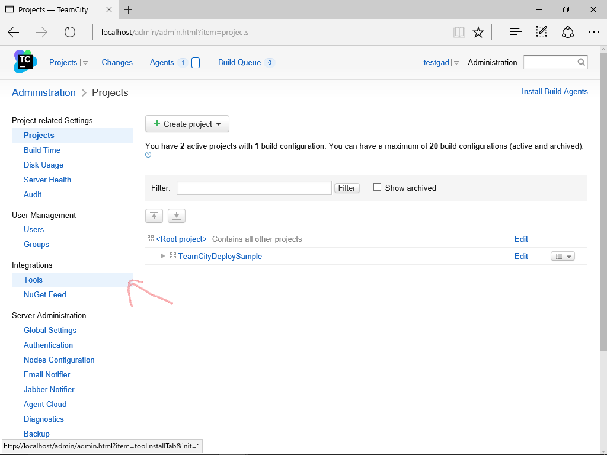Open Audit page
Screen dimensions: 607x455
[33, 194]
